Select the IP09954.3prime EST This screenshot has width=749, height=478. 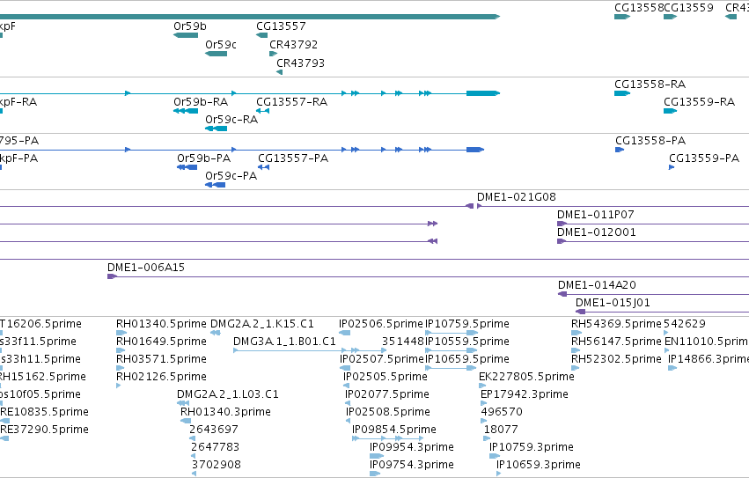[377, 456]
